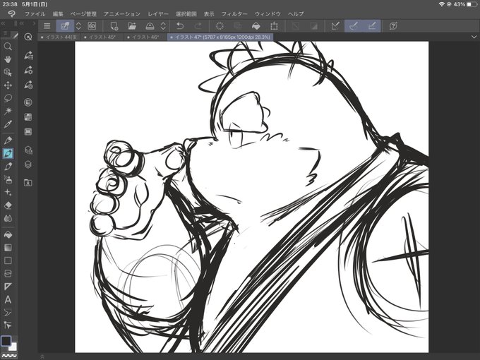Open the フィルター menu
Viewport: 480px width, 360px height.
[234, 14]
